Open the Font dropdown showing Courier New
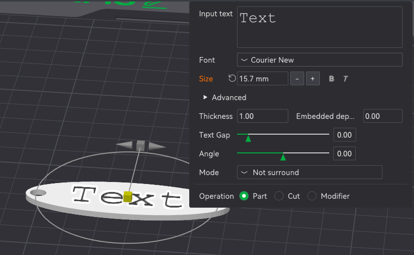The image size is (414, 255). [x=320, y=60]
